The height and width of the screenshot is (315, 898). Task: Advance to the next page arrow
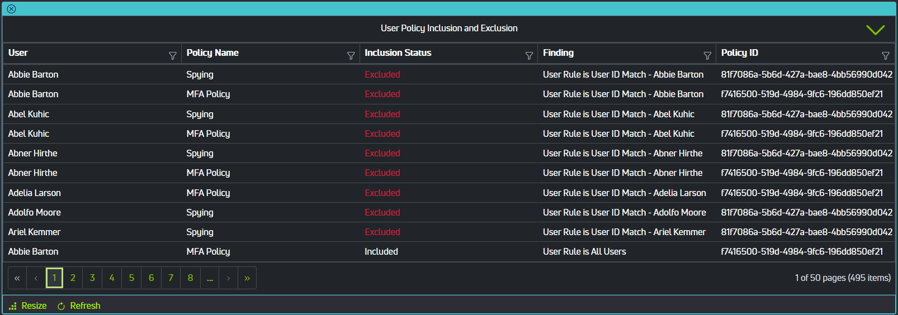pos(228,278)
